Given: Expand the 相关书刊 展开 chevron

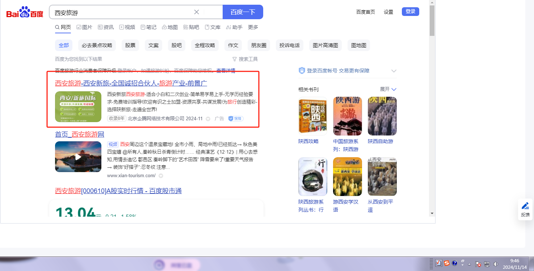Looking at the screenshot, I should click(x=394, y=89).
